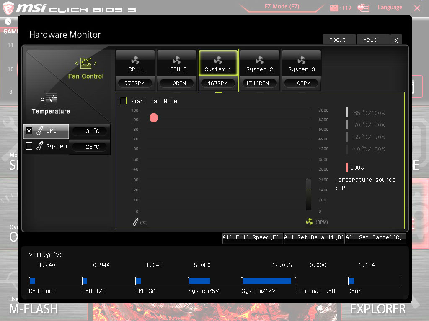Screen dimensions: 429x321
Task: Click the CPU 1 776RPM readout
Action: click(134, 83)
